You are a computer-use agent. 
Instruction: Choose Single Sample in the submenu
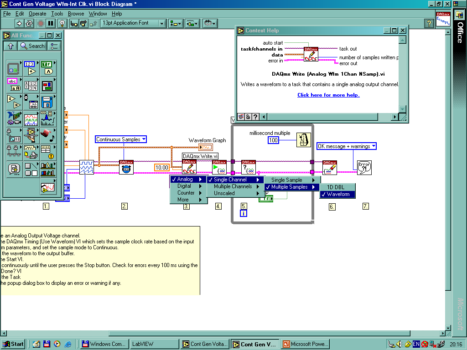point(292,180)
